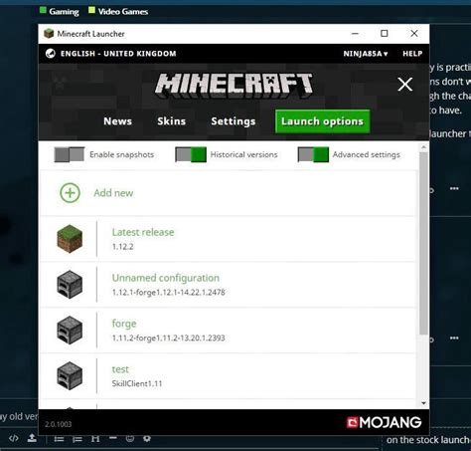Image resolution: width=471 pixels, height=451 pixels.
Task: Click the furnace icon for test profile
Action: pos(70,375)
